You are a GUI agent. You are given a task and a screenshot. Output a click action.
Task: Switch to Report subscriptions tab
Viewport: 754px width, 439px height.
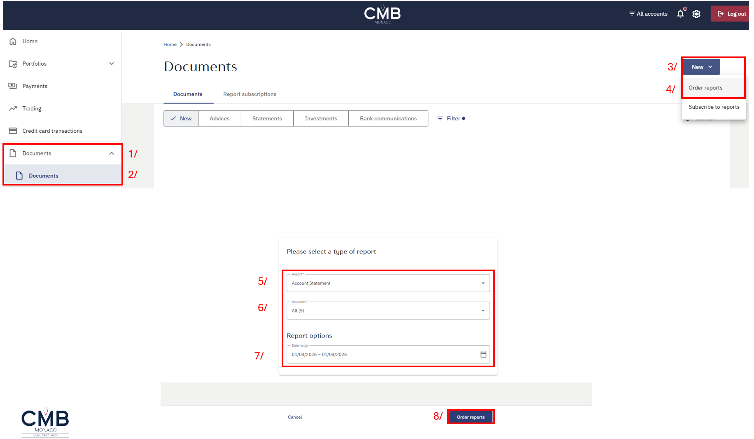[250, 94]
